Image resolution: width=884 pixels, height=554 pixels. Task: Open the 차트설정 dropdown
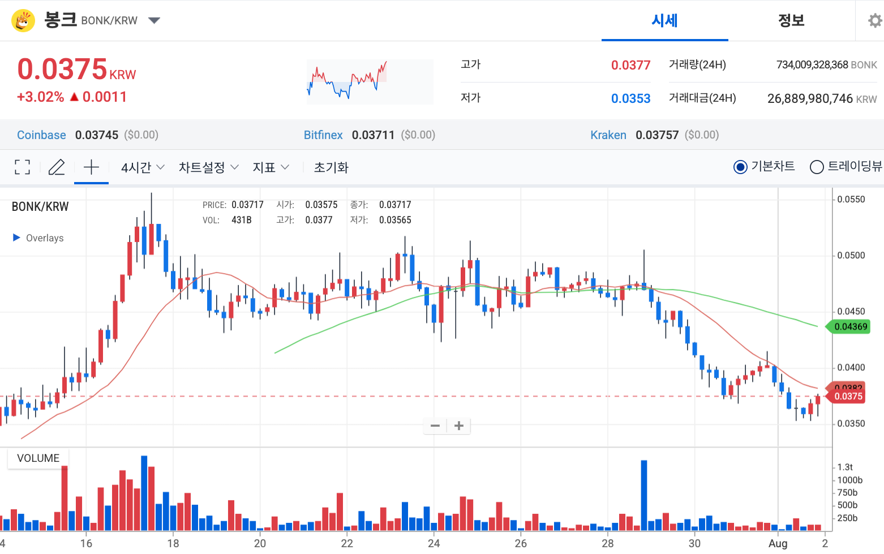coord(209,167)
